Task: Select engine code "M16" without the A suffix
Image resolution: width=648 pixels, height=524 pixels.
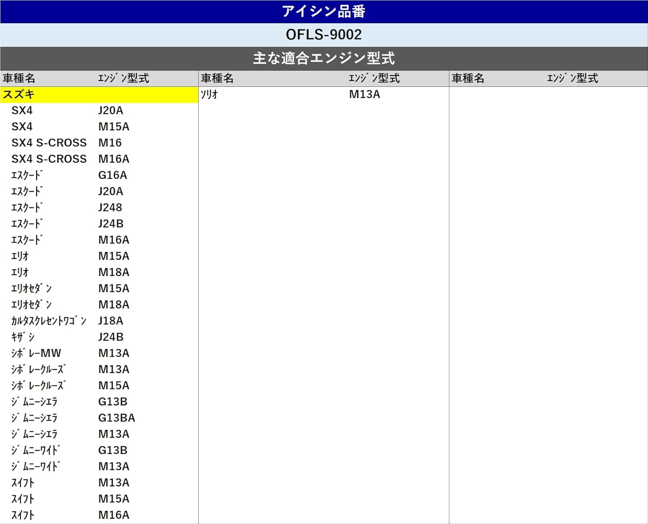Action: click(x=110, y=143)
